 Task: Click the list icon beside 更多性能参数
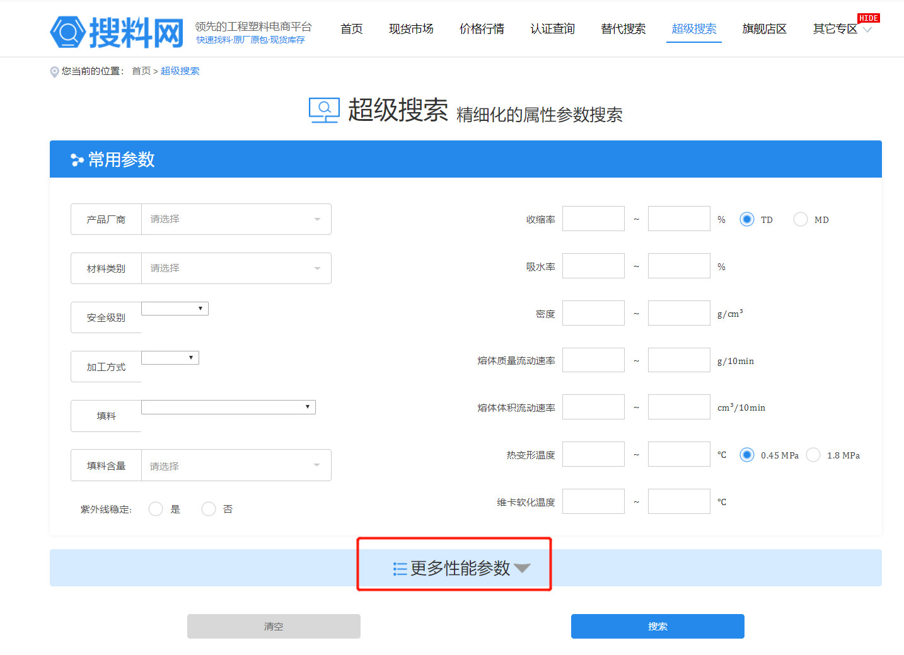(x=400, y=569)
